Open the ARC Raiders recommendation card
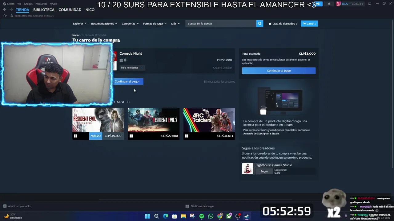This screenshot has width=394, height=221. coord(209,124)
